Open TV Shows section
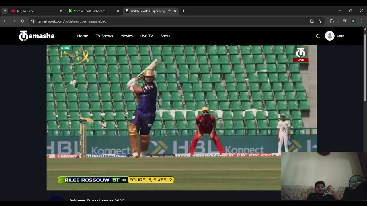367x206 pixels. click(104, 36)
